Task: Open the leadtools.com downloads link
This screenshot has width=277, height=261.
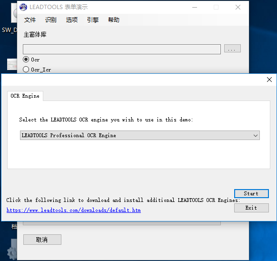Action: click(74, 210)
